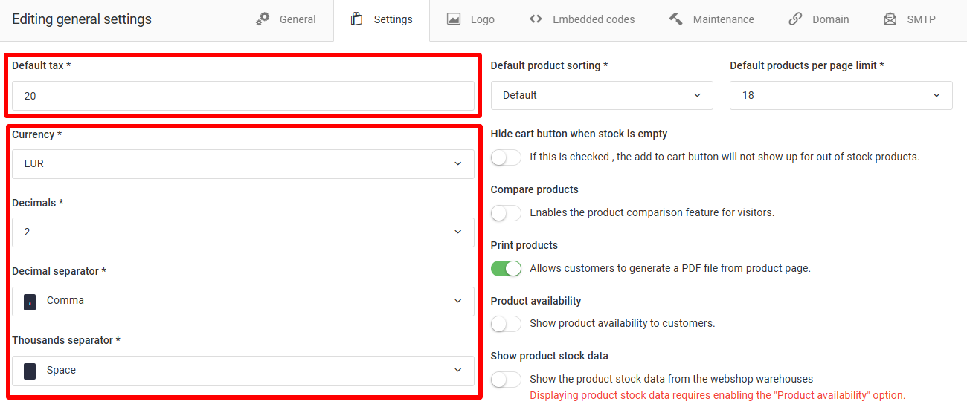Open the SMTP tab

click(909, 19)
